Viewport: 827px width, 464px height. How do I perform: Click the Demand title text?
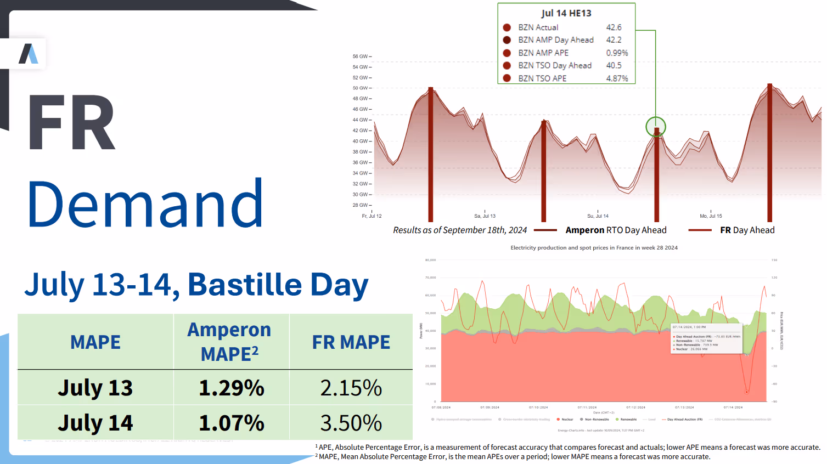coord(145,203)
